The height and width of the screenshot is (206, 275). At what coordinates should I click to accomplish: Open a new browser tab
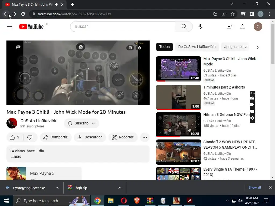click(x=73, y=5)
